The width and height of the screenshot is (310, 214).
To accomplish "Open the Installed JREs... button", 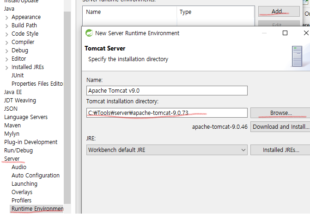I will [x=281, y=150].
